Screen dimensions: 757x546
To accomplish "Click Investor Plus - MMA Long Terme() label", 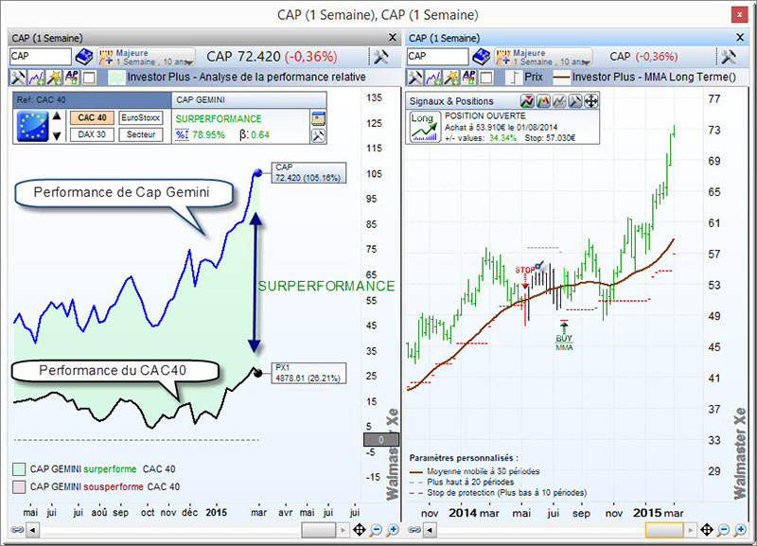I will point(654,78).
